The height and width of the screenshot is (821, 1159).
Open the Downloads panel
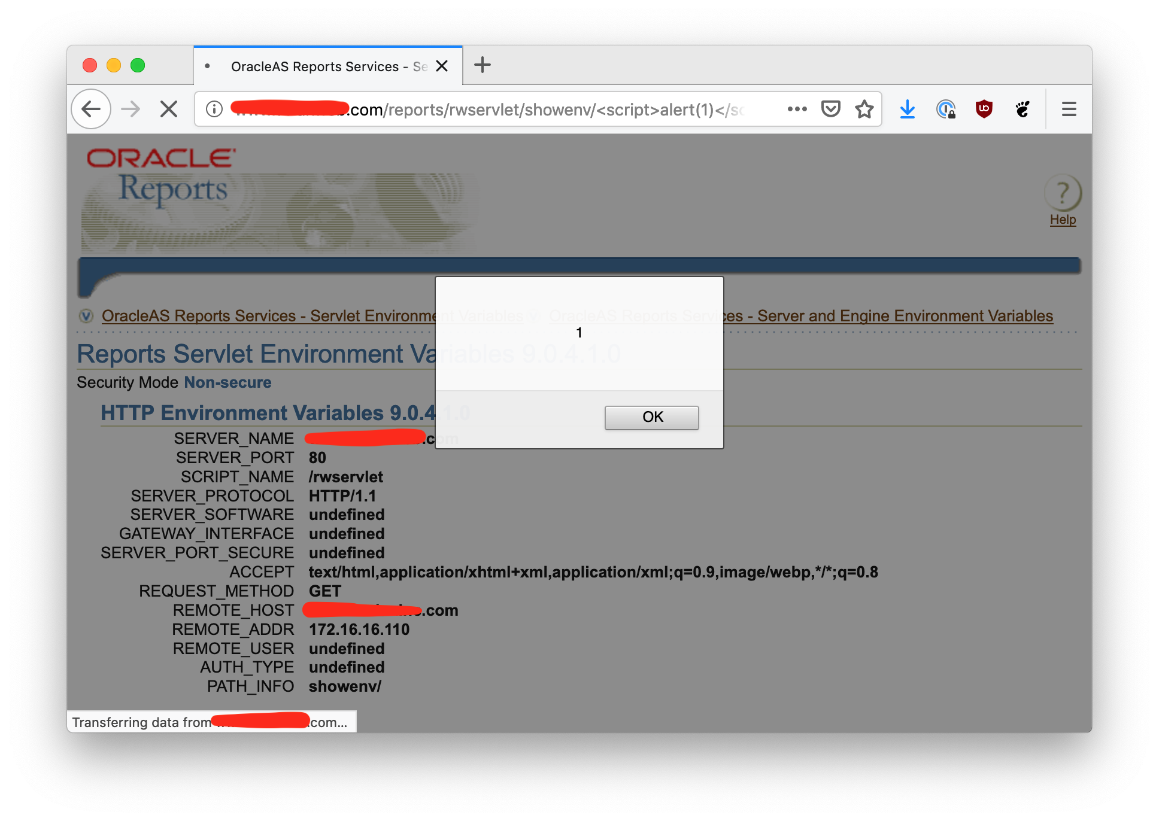[x=908, y=109]
